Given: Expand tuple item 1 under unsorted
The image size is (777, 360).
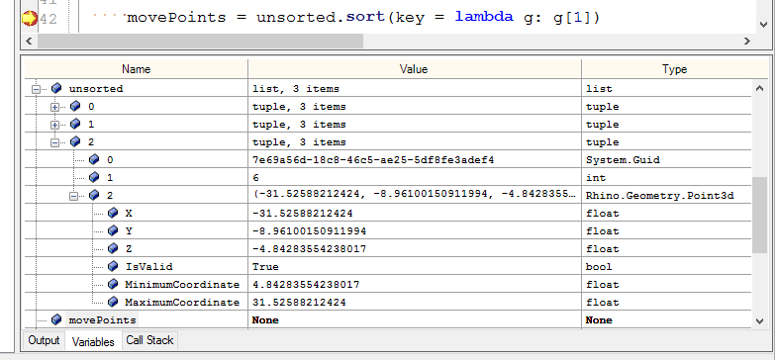Looking at the screenshot, I should tap(55, 126).
